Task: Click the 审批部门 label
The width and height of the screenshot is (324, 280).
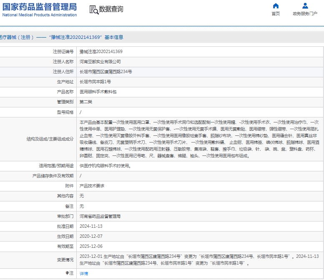Action: pos(65,216)
